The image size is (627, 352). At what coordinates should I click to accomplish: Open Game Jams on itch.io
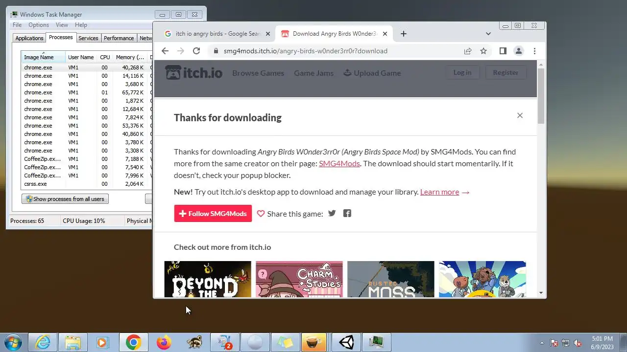click(313, 73)
